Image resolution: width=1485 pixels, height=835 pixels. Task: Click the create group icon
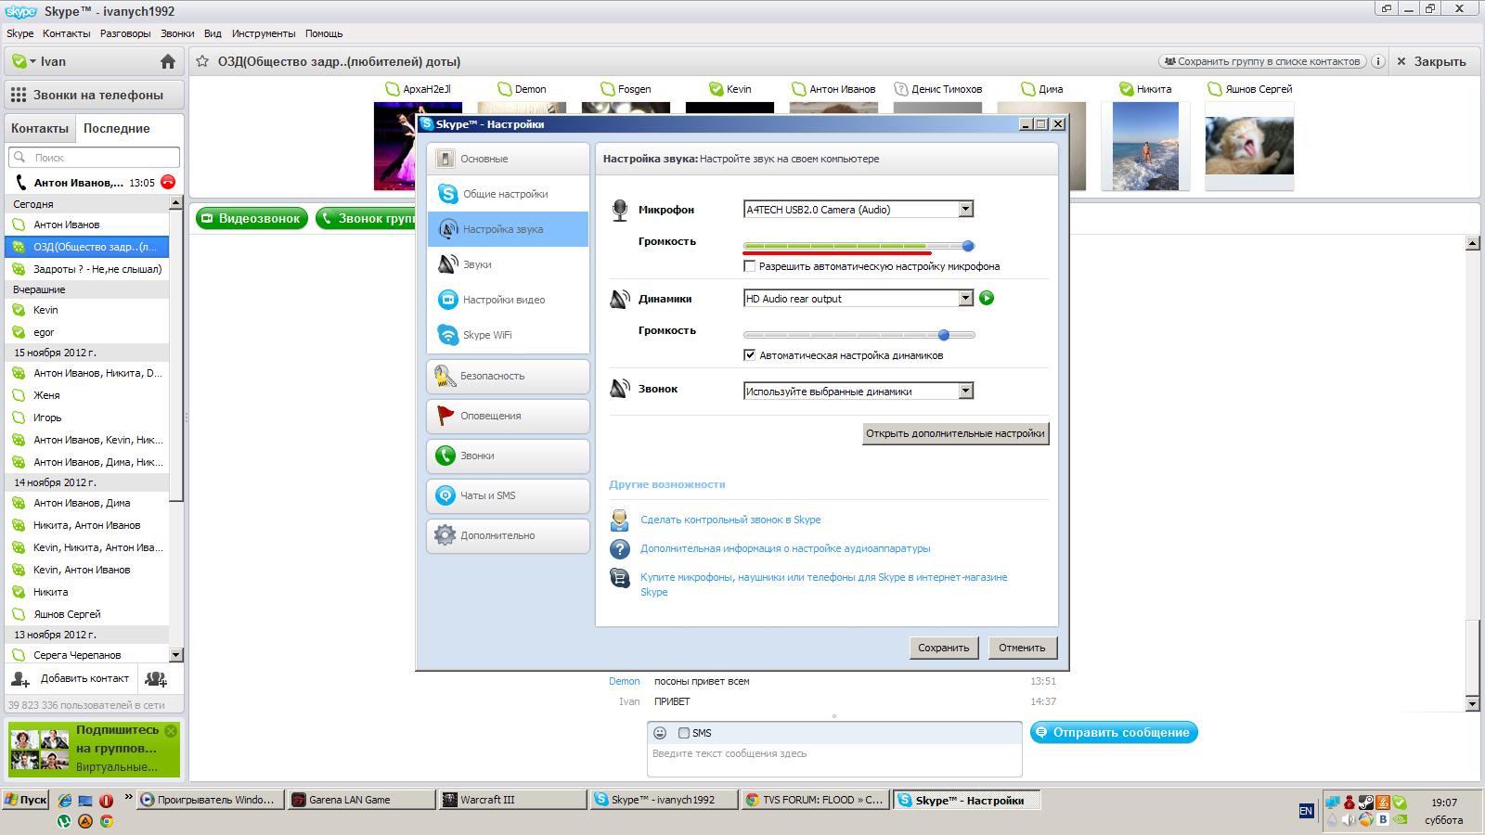point(157,679)
